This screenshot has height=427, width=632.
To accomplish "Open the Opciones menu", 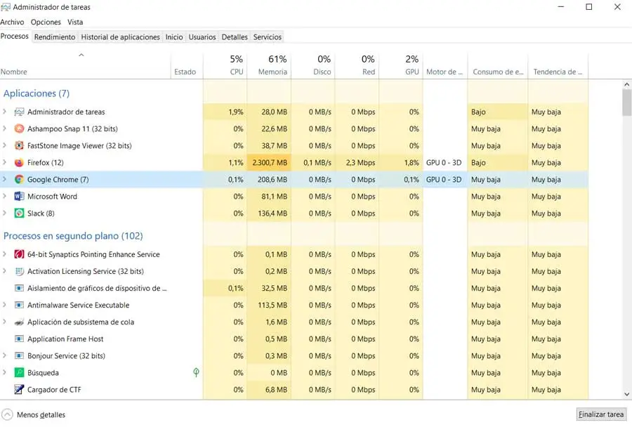I will 46,22.
